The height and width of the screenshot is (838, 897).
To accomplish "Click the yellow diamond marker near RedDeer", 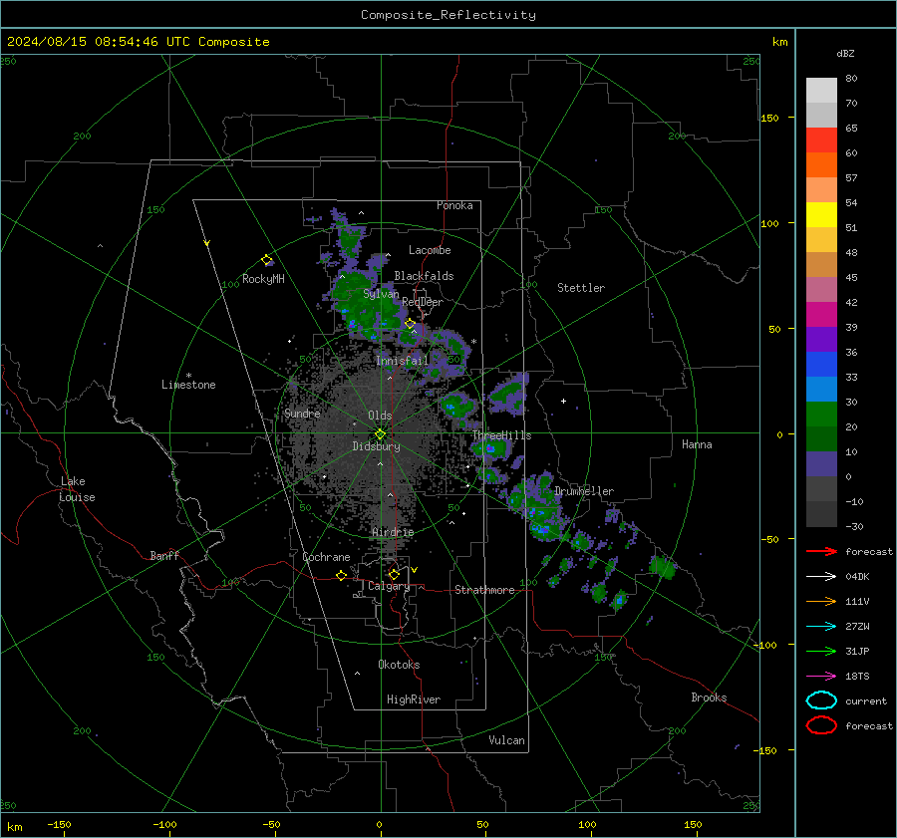I will [410, 324].
